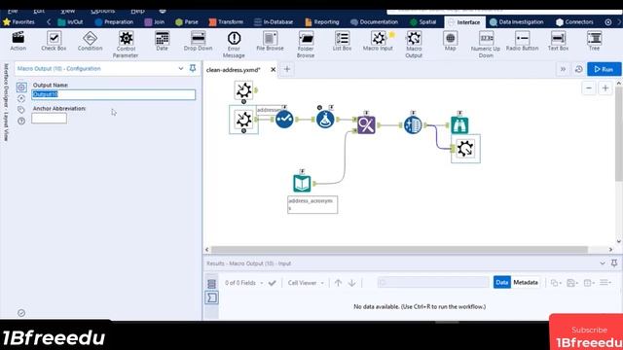The image size is (623, 350).
Task: Select the Folder Browse tool
Action: (306, 45)
